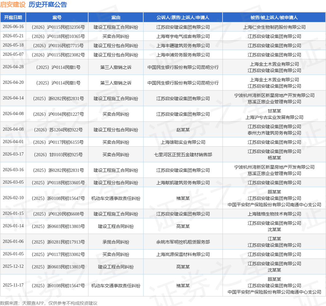This screenshot has height=306, width=326.
Task: Click the 承揽合同纠纷 cause cell
Action: tap(116, 242)
